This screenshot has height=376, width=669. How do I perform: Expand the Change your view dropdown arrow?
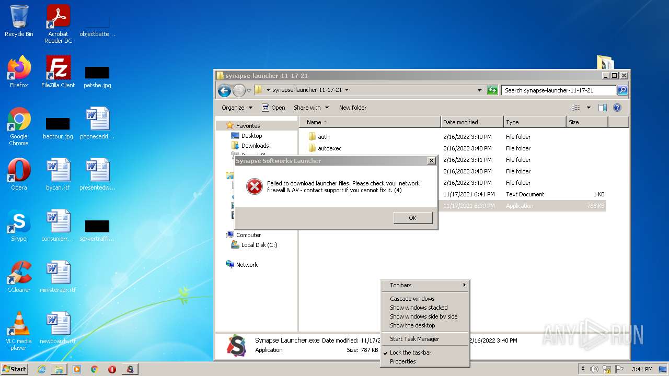coord(589,108)
